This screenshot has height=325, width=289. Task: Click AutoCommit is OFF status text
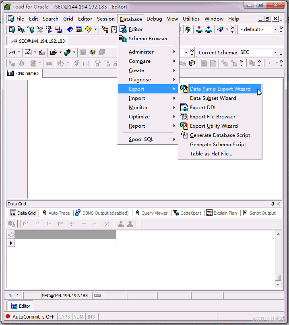33,317
